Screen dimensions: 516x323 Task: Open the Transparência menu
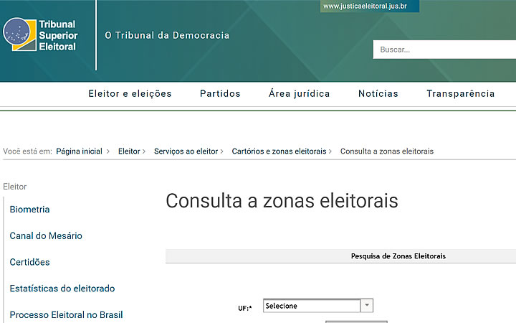460,93
